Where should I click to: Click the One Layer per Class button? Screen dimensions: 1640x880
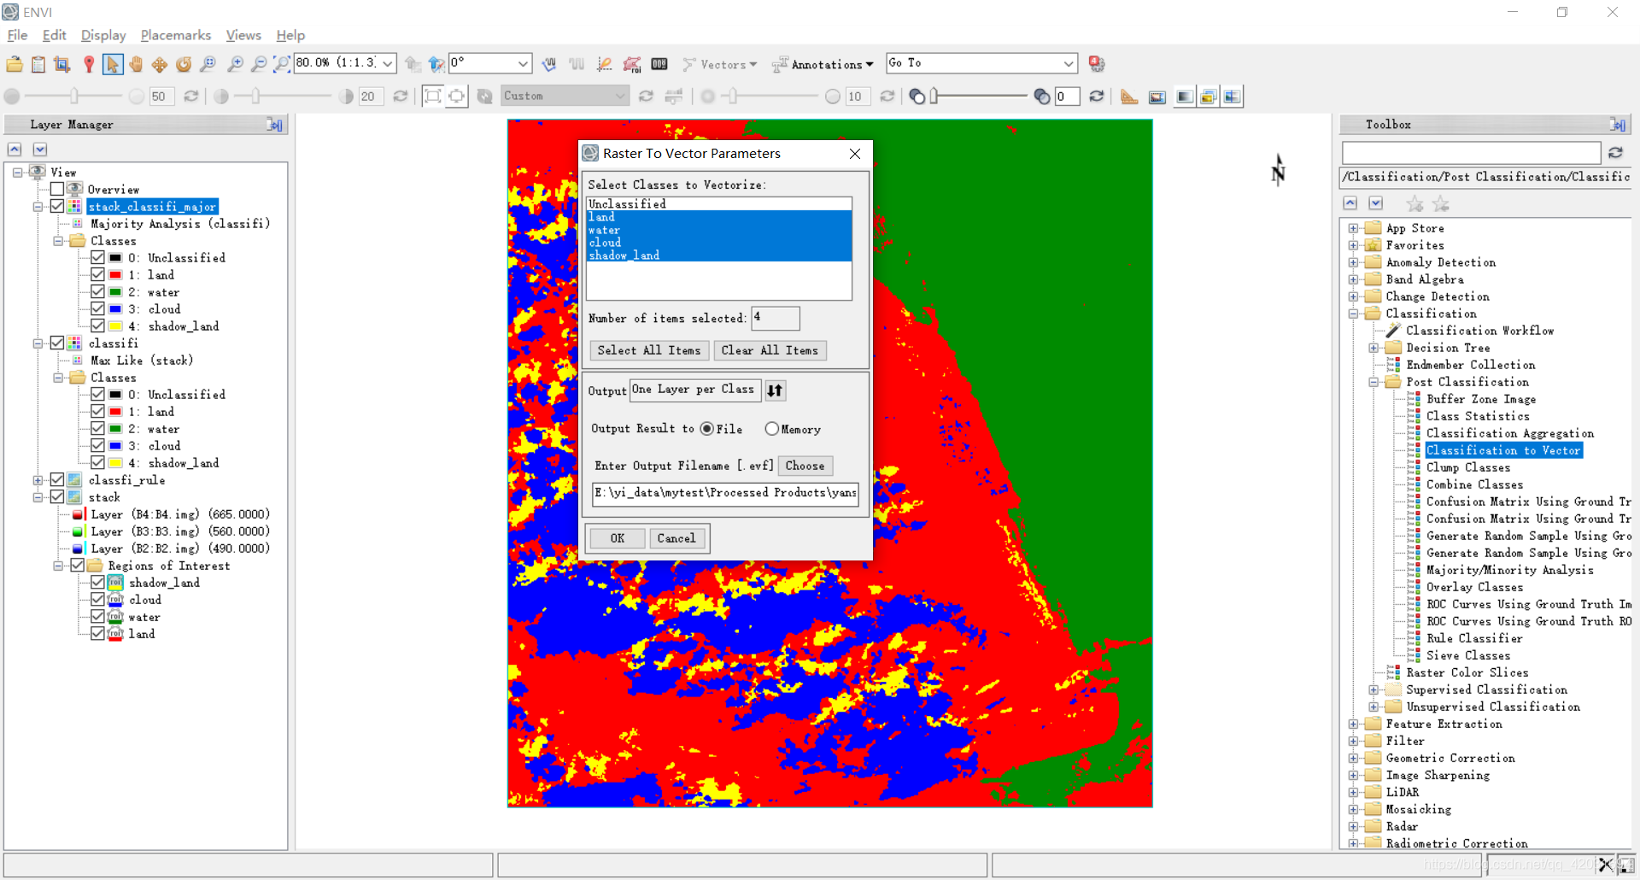pyautogui.click(x=694, y=390)
